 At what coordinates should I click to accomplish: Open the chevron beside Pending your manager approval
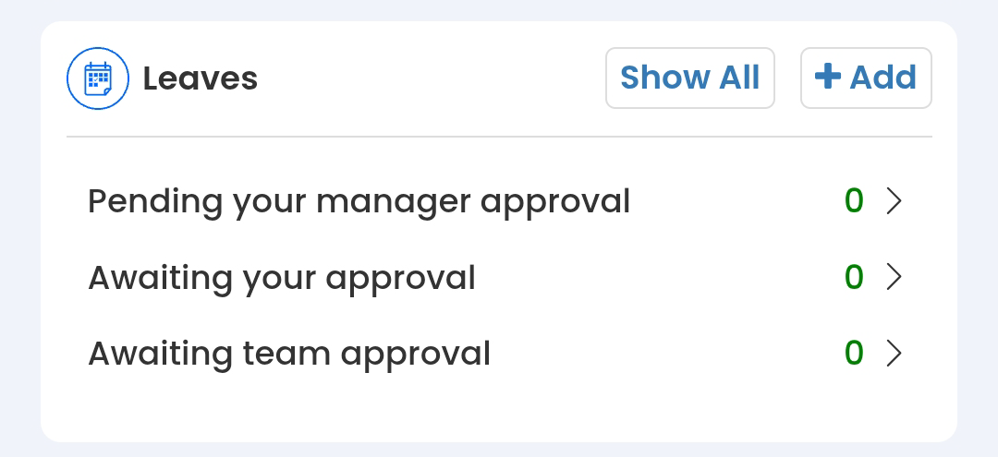(893, 200)
